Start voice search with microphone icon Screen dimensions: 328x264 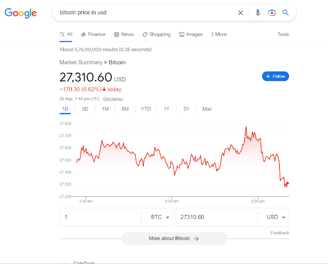point(258,13)
